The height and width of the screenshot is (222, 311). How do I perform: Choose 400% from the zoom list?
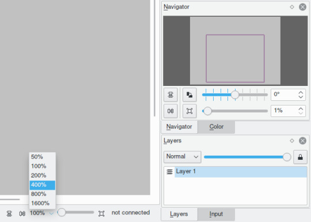coord(43,185)
